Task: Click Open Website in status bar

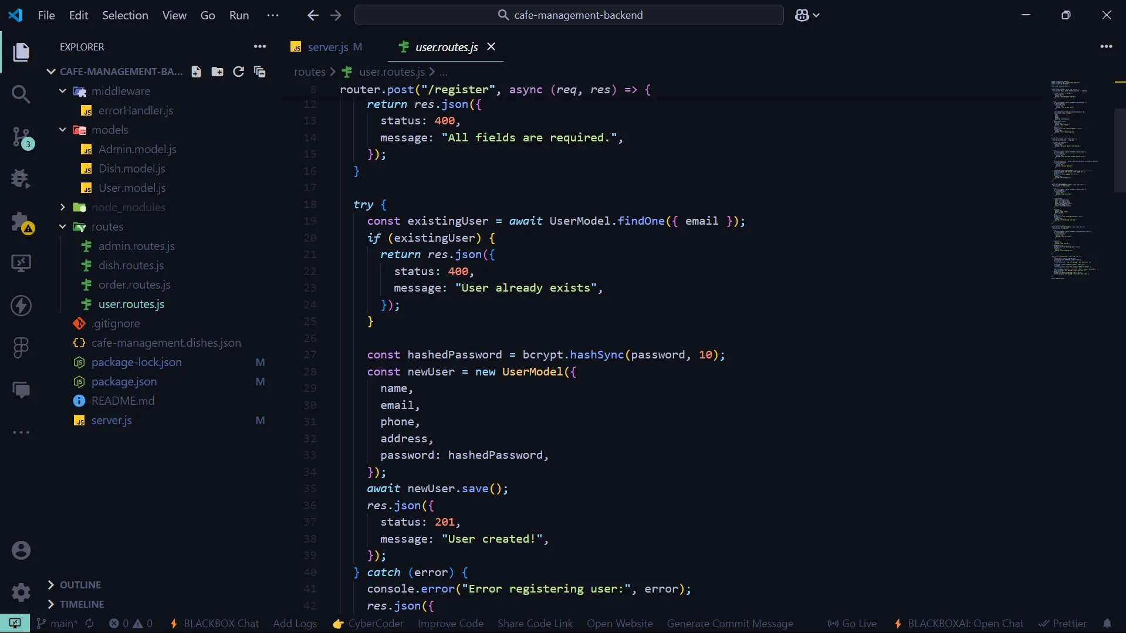Action: pyautogui.click(x=620, y=624)
